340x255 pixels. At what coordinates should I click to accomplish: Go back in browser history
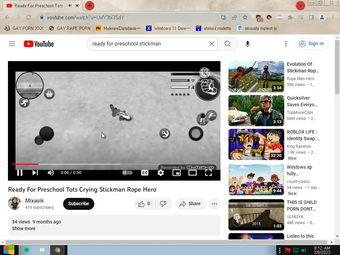(x=7, y=17)
